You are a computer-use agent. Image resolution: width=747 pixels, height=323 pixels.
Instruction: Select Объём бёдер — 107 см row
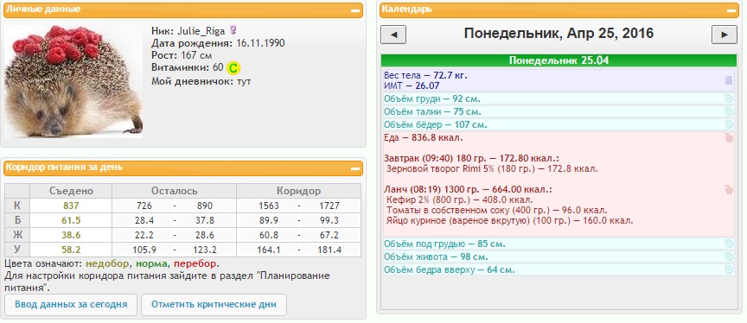point(559,124)
